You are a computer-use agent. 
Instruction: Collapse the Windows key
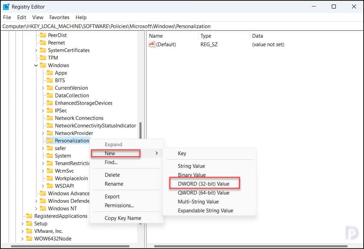click(x=36, y=65)
